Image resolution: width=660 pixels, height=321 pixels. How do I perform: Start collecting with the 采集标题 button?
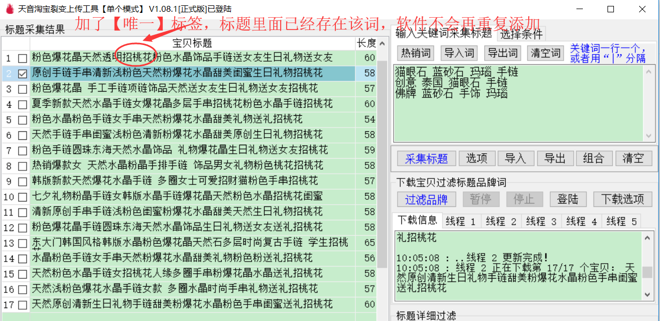(x=426, y=158)
